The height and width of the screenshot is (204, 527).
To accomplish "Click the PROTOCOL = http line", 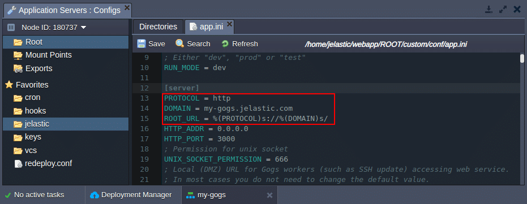I will 198,98.
